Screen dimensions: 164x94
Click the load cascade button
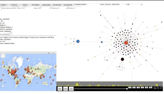(x=68, y=5)
